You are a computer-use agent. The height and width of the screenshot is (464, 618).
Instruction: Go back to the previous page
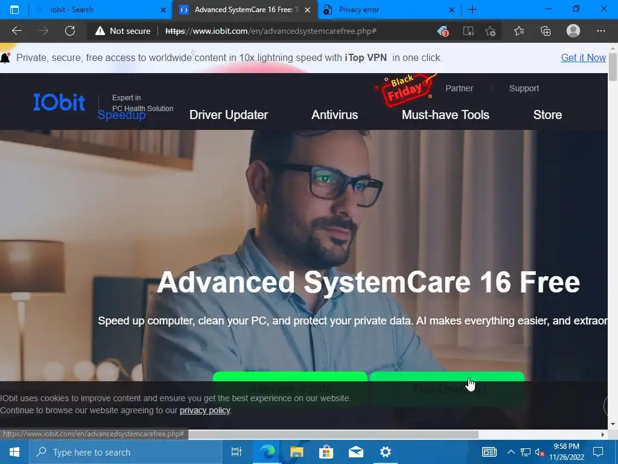[x=16, y=31]
